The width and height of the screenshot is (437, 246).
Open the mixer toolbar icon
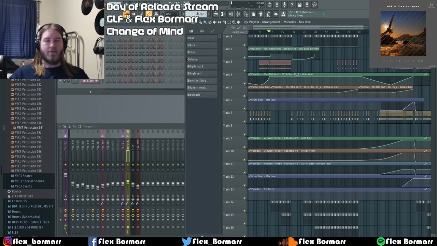(x=238, y=14)
